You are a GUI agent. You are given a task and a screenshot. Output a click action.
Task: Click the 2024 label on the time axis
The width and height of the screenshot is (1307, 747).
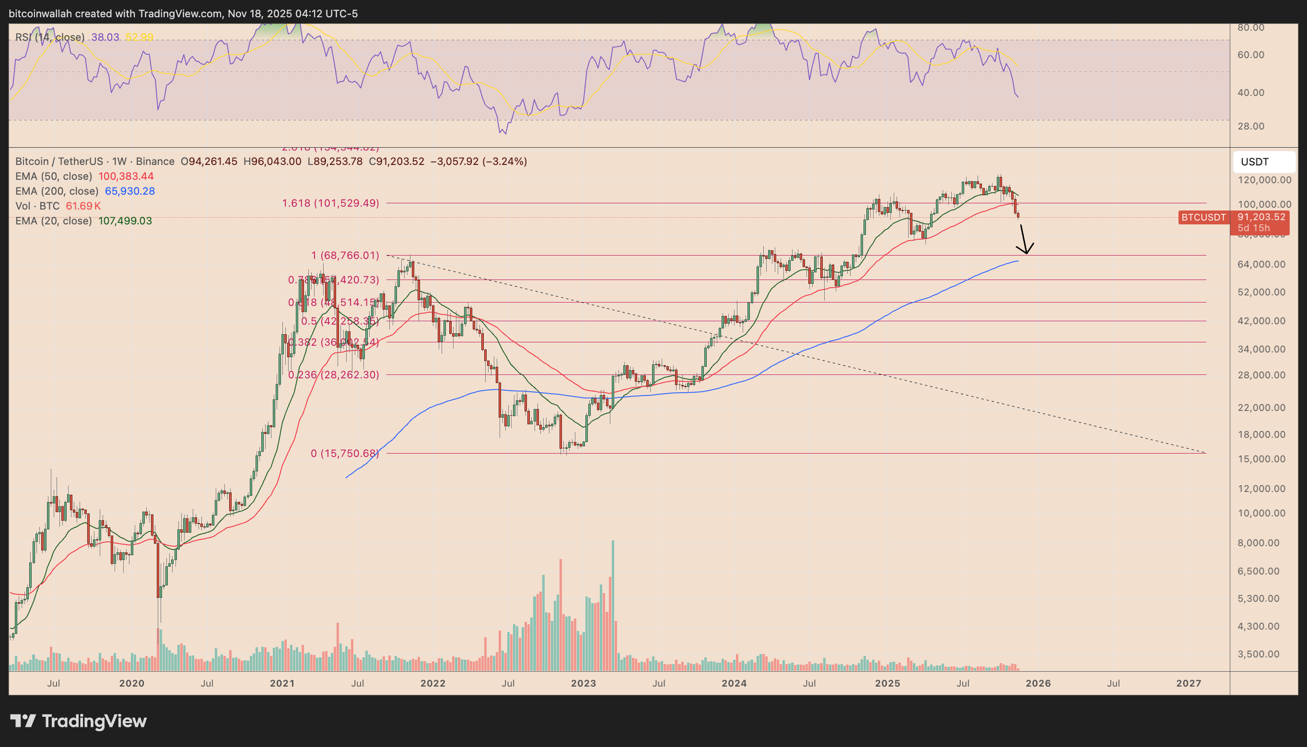click(x=735, y=683)
